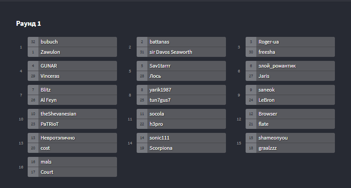Click seed 32 badge next to bubuch
This screenshot has height=188, width=351.
[x=33, y=42]
